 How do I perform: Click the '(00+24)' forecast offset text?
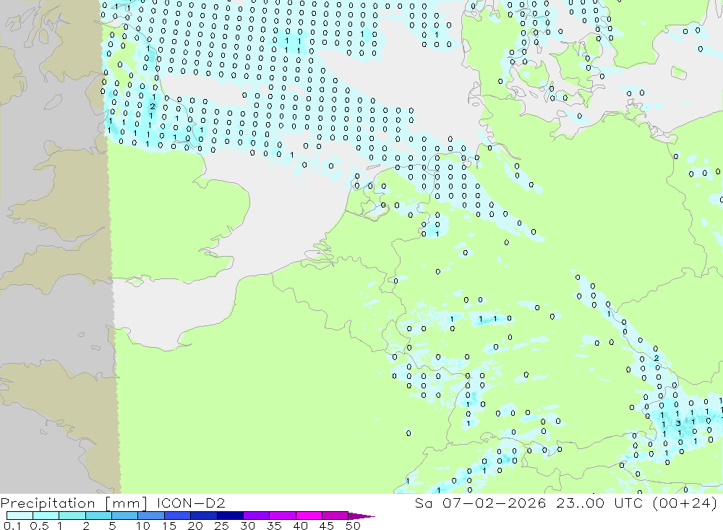coord(685,503)
